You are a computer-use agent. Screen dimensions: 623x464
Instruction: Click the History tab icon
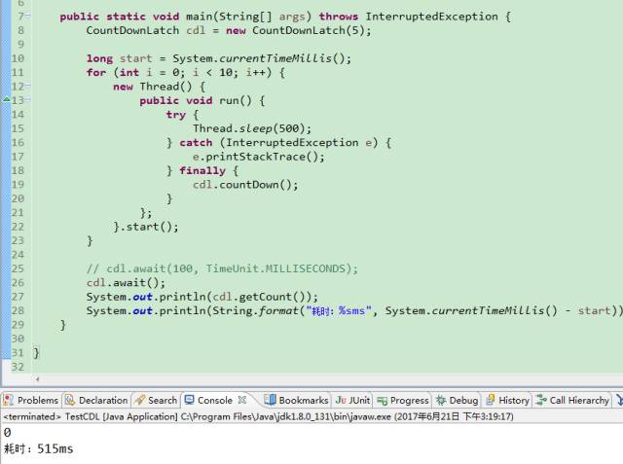(491, 400)
